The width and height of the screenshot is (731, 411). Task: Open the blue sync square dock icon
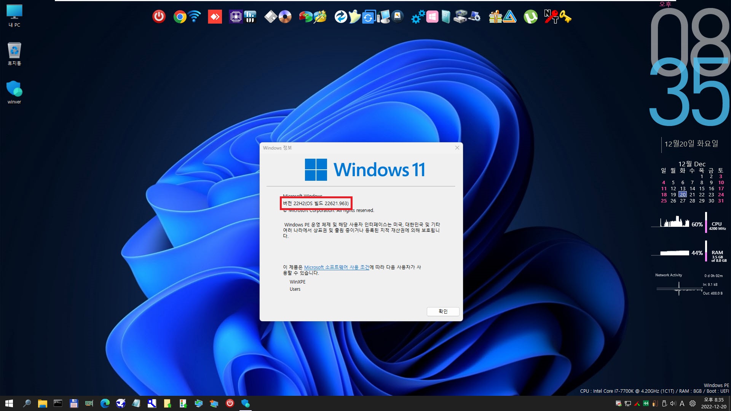(369, 17)
